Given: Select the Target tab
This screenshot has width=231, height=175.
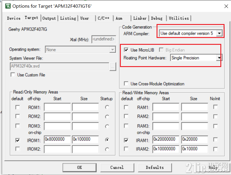Looking at the screenshot, I should [31, 18].
